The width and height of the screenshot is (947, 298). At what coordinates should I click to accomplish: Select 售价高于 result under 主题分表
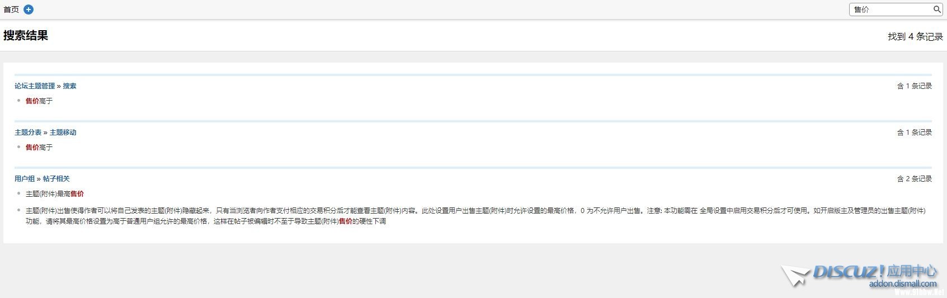tap(39, 148)
